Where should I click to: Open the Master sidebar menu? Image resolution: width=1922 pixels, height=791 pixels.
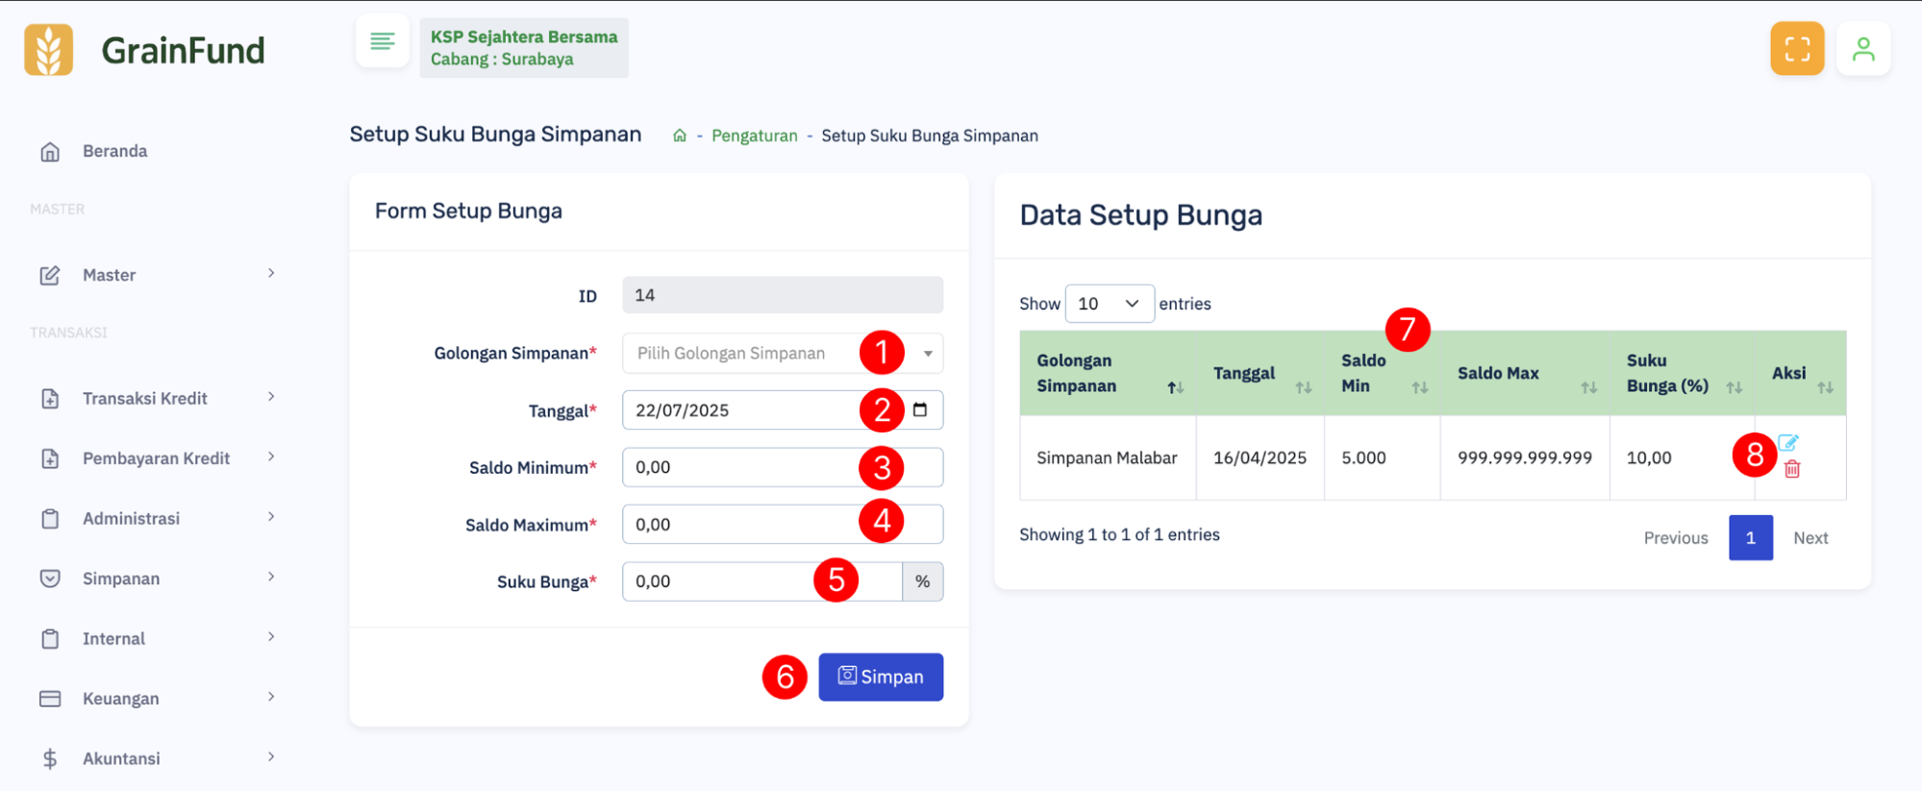(109, 275)
